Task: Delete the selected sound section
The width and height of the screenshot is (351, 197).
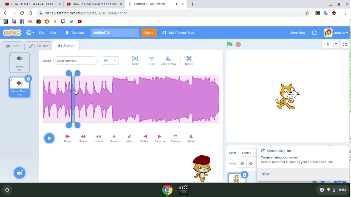Action: pos(189,60)
